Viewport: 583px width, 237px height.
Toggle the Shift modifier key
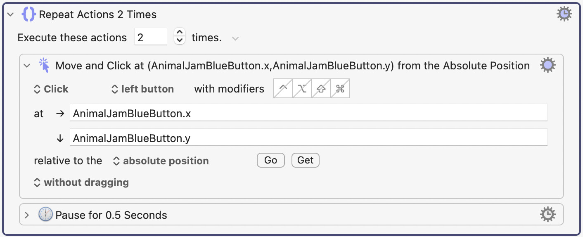click(x=321, y=89)
